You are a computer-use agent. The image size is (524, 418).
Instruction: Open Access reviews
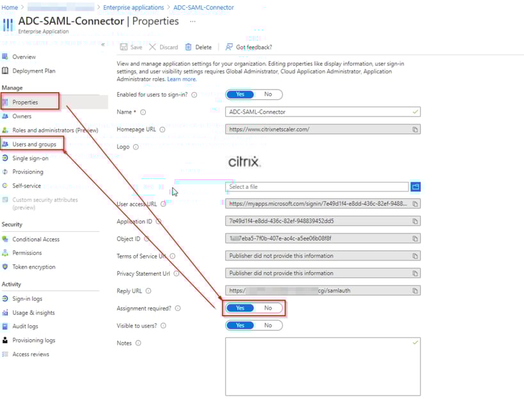pos(31,355)
